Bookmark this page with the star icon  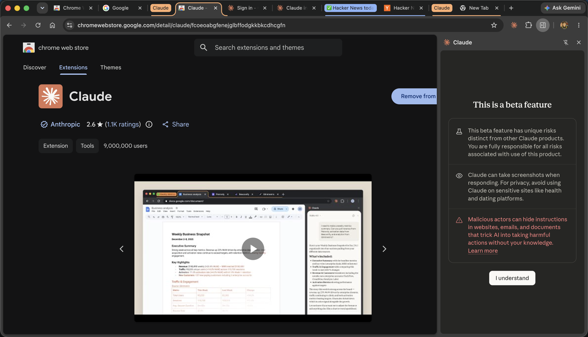tap(494, 25)
